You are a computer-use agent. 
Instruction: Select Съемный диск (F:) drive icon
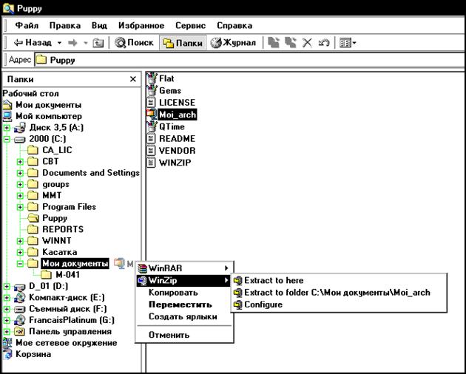coord(20,309)
